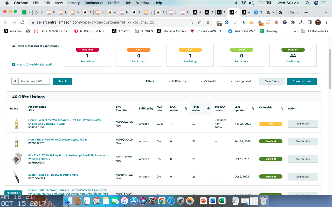Open a new browser tab
Viewport: 332px width, 207px height.
tap(306, 12)
